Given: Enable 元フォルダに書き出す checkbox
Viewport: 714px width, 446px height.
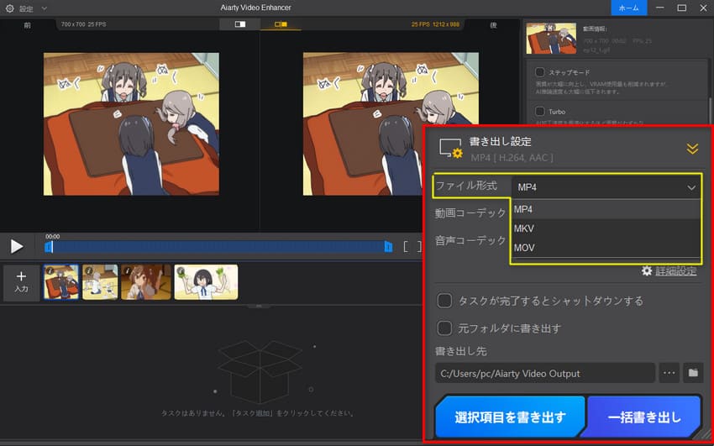Looking at the screenshot, I should [x=444, y=328].
